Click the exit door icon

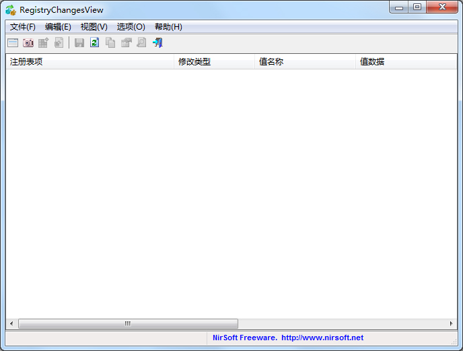click(x=157, y=42)
